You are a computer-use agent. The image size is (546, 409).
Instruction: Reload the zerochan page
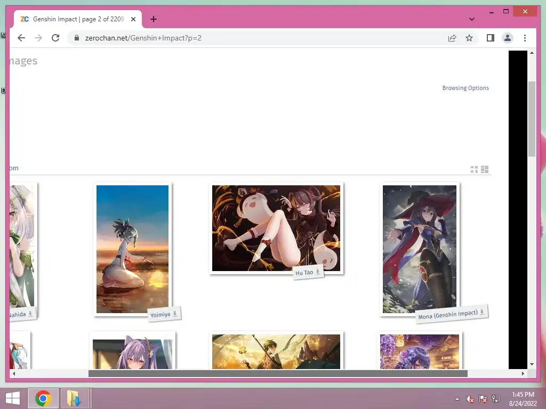point(55,38)
